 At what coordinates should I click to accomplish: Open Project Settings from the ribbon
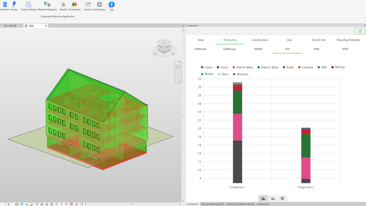tap(29, 6)
